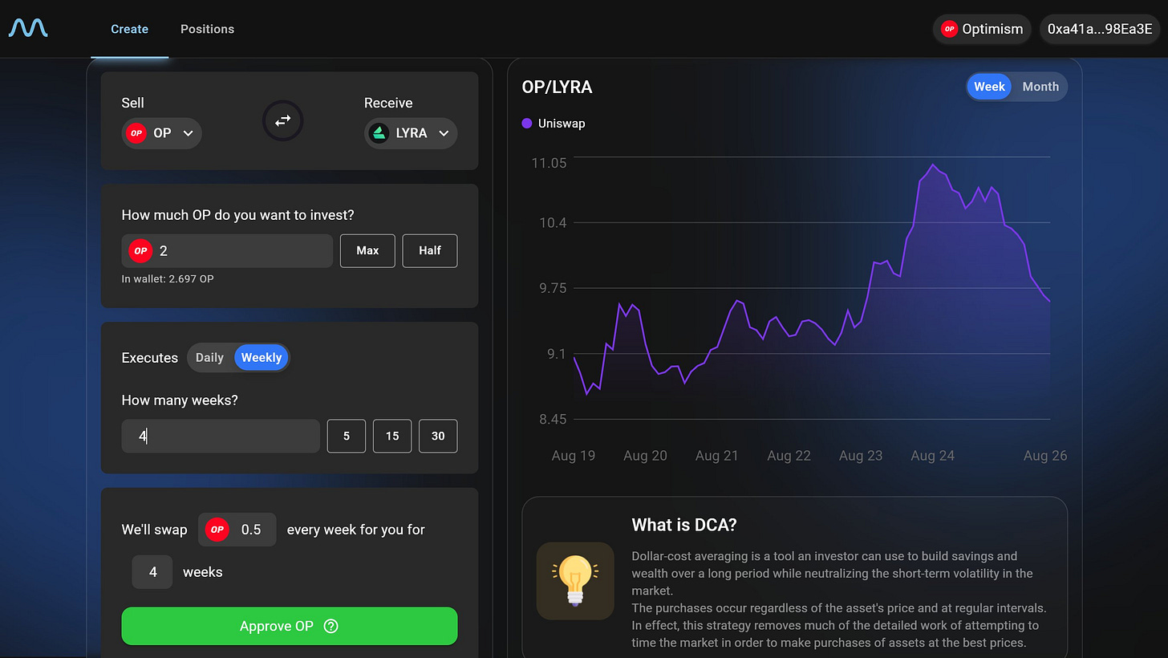This screenshot has width=1168, height=658.
Task: Click the Aug 19 x-axis label
Action: [x=574, y=456]
